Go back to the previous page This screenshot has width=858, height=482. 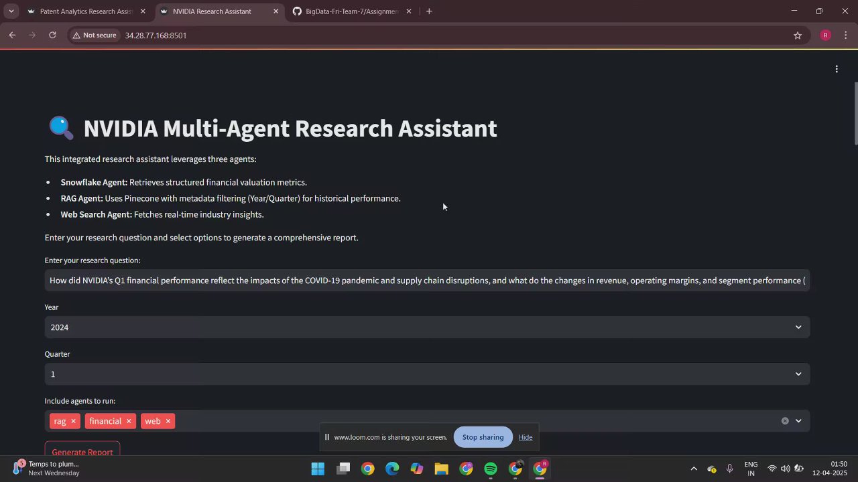point(12,35)
